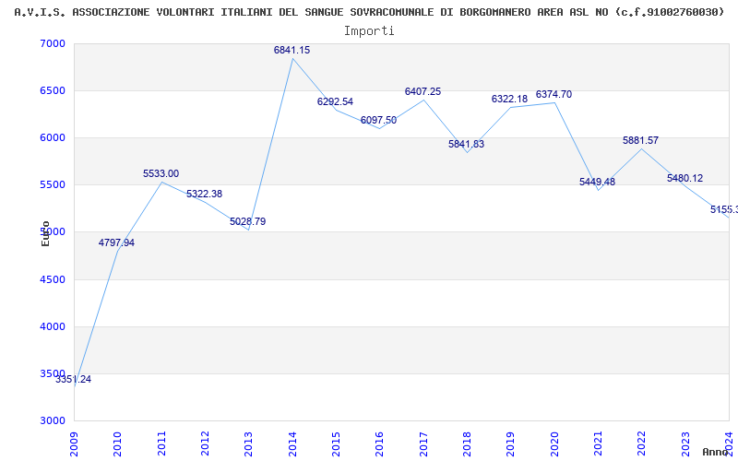Select x-axis year label 2019
The width and height of the screenshot is (738, 461).
(x=511, y=444)
